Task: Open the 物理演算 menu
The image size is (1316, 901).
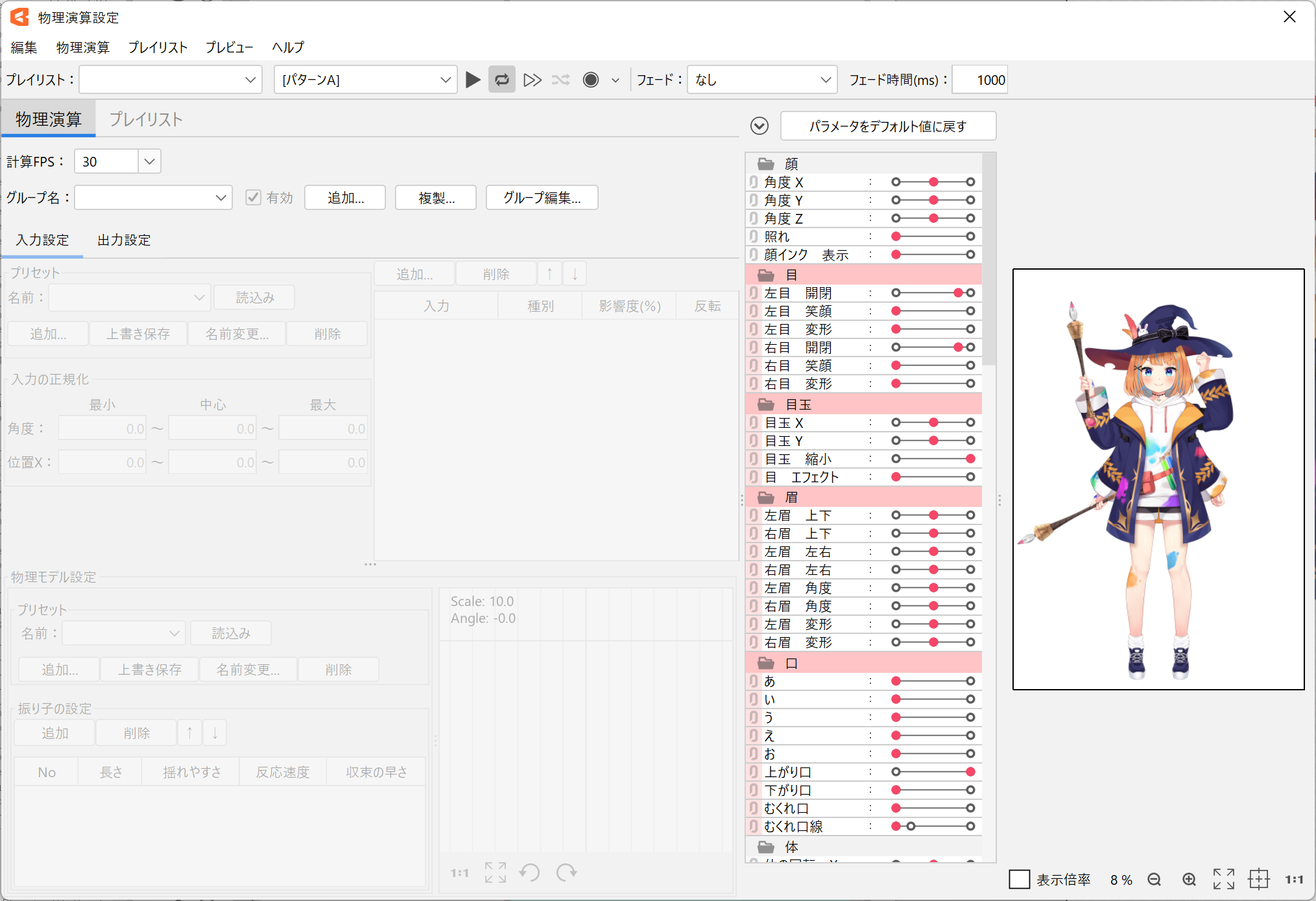Action: point(82,47)
